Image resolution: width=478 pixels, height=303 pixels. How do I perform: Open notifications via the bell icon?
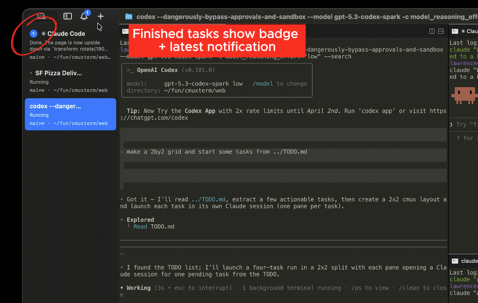(x=84, y=16)
